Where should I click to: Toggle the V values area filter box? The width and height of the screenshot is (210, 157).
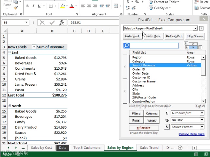193,47
